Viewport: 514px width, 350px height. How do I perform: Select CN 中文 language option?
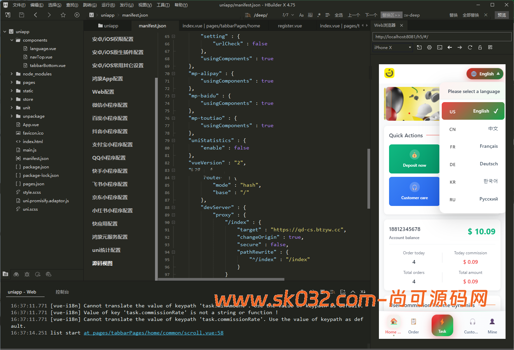pyautogui.click(x=473, y=129)
